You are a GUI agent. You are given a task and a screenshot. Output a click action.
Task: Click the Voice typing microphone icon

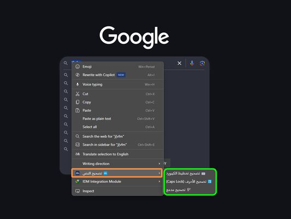(x=78, y=84)
